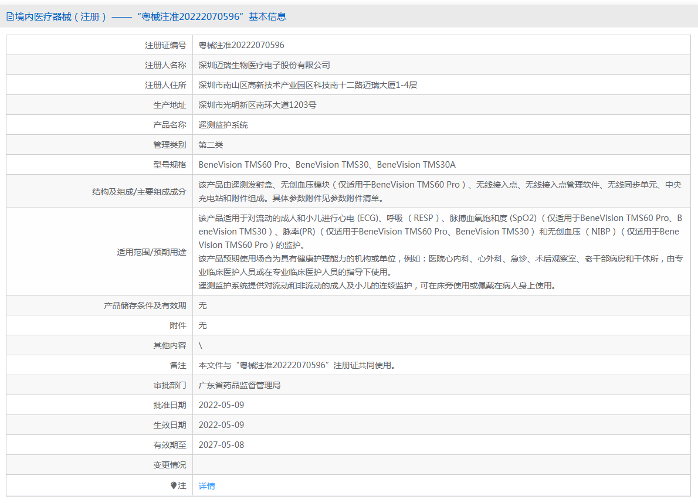The height and width of the screenshot is (503, 698).
Task: Click expiry date 2027-05-08
Action: (x=221, y=445)
